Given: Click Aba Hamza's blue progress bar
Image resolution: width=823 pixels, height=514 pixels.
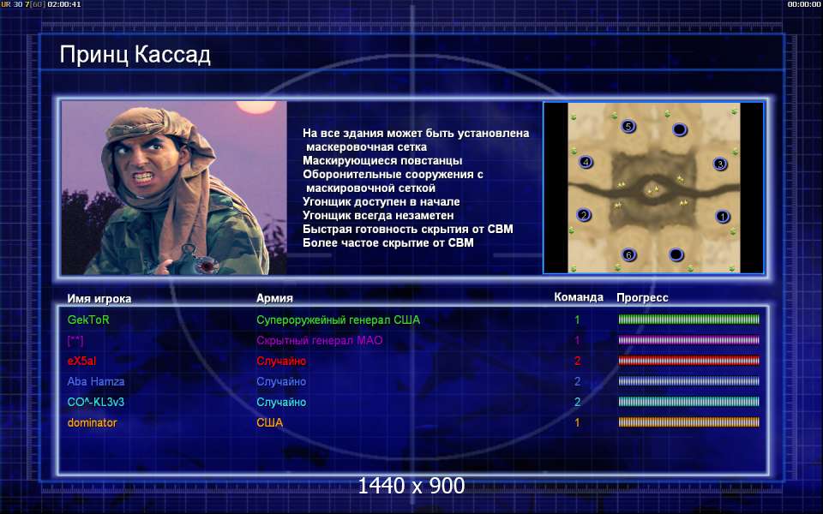Looking at the screenshot, I should coord(688,380).
